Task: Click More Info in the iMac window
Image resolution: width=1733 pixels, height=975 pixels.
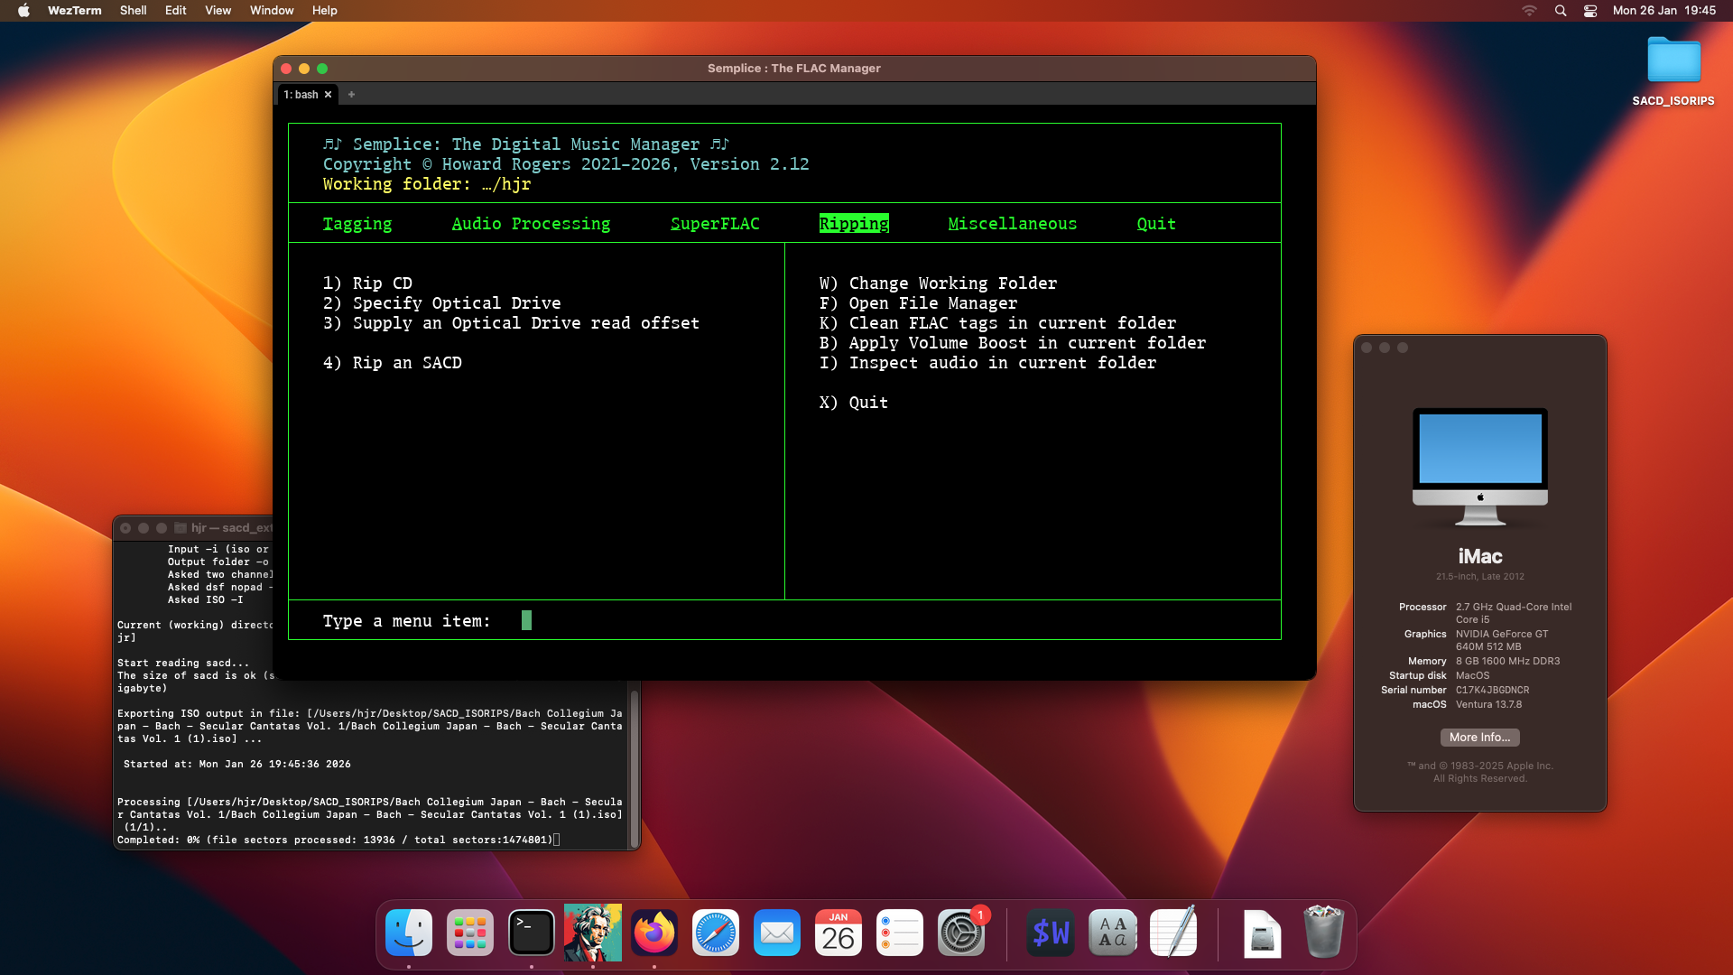Action: click(1478, 738)
